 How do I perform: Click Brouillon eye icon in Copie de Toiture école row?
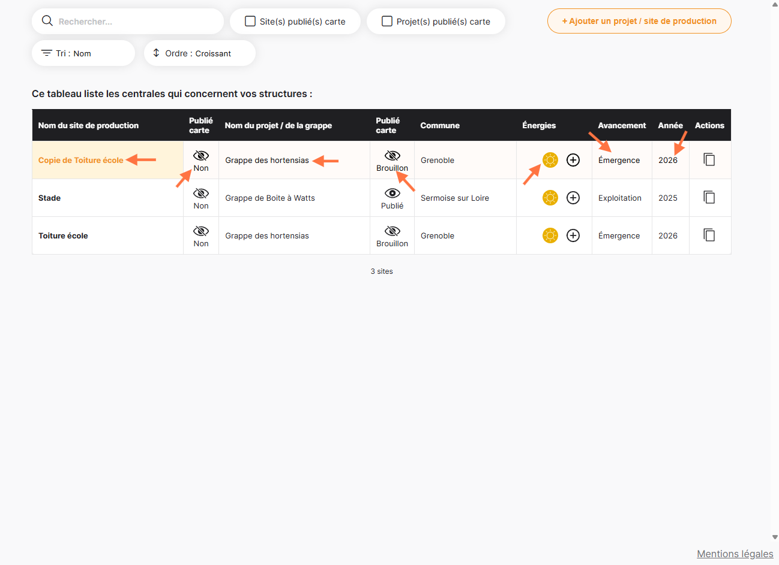pyautogui.click(x=393, y=156)
